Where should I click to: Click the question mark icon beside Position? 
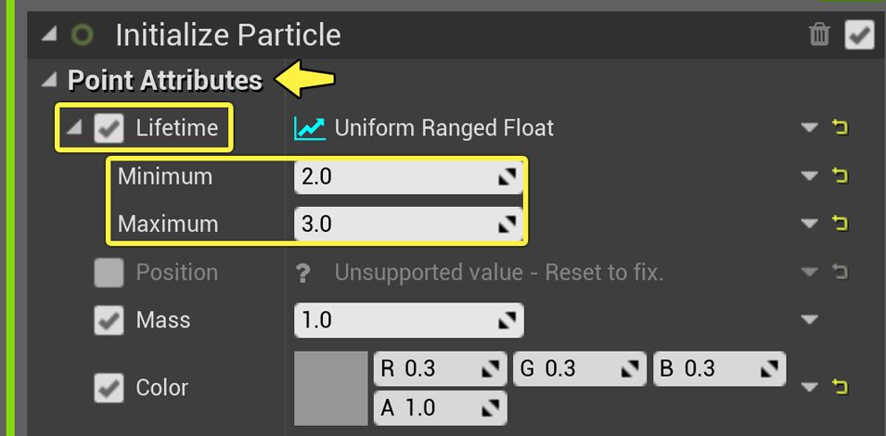pyautogui.click(x=302, y=273)
